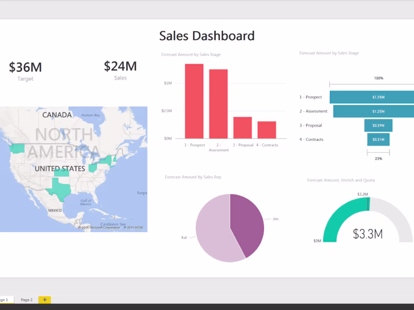Switch to the Page 2 tab
The width and height of the screenshot is (414, 310).
coord(26,299)
